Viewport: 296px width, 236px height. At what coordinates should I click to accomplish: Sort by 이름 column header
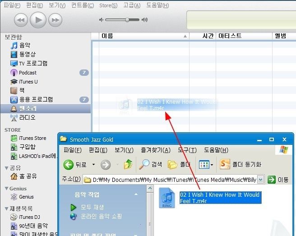click(x=144, y=36)
